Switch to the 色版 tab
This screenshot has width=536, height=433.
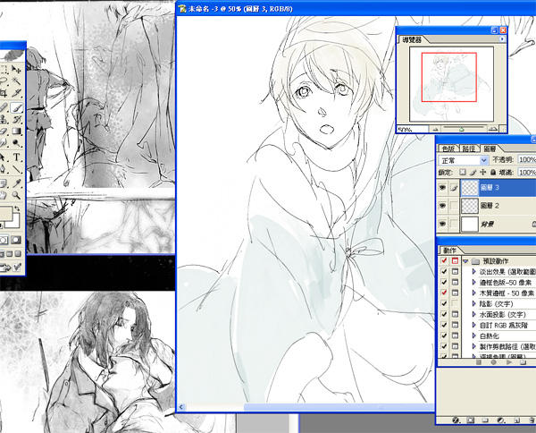pos(448,149)
